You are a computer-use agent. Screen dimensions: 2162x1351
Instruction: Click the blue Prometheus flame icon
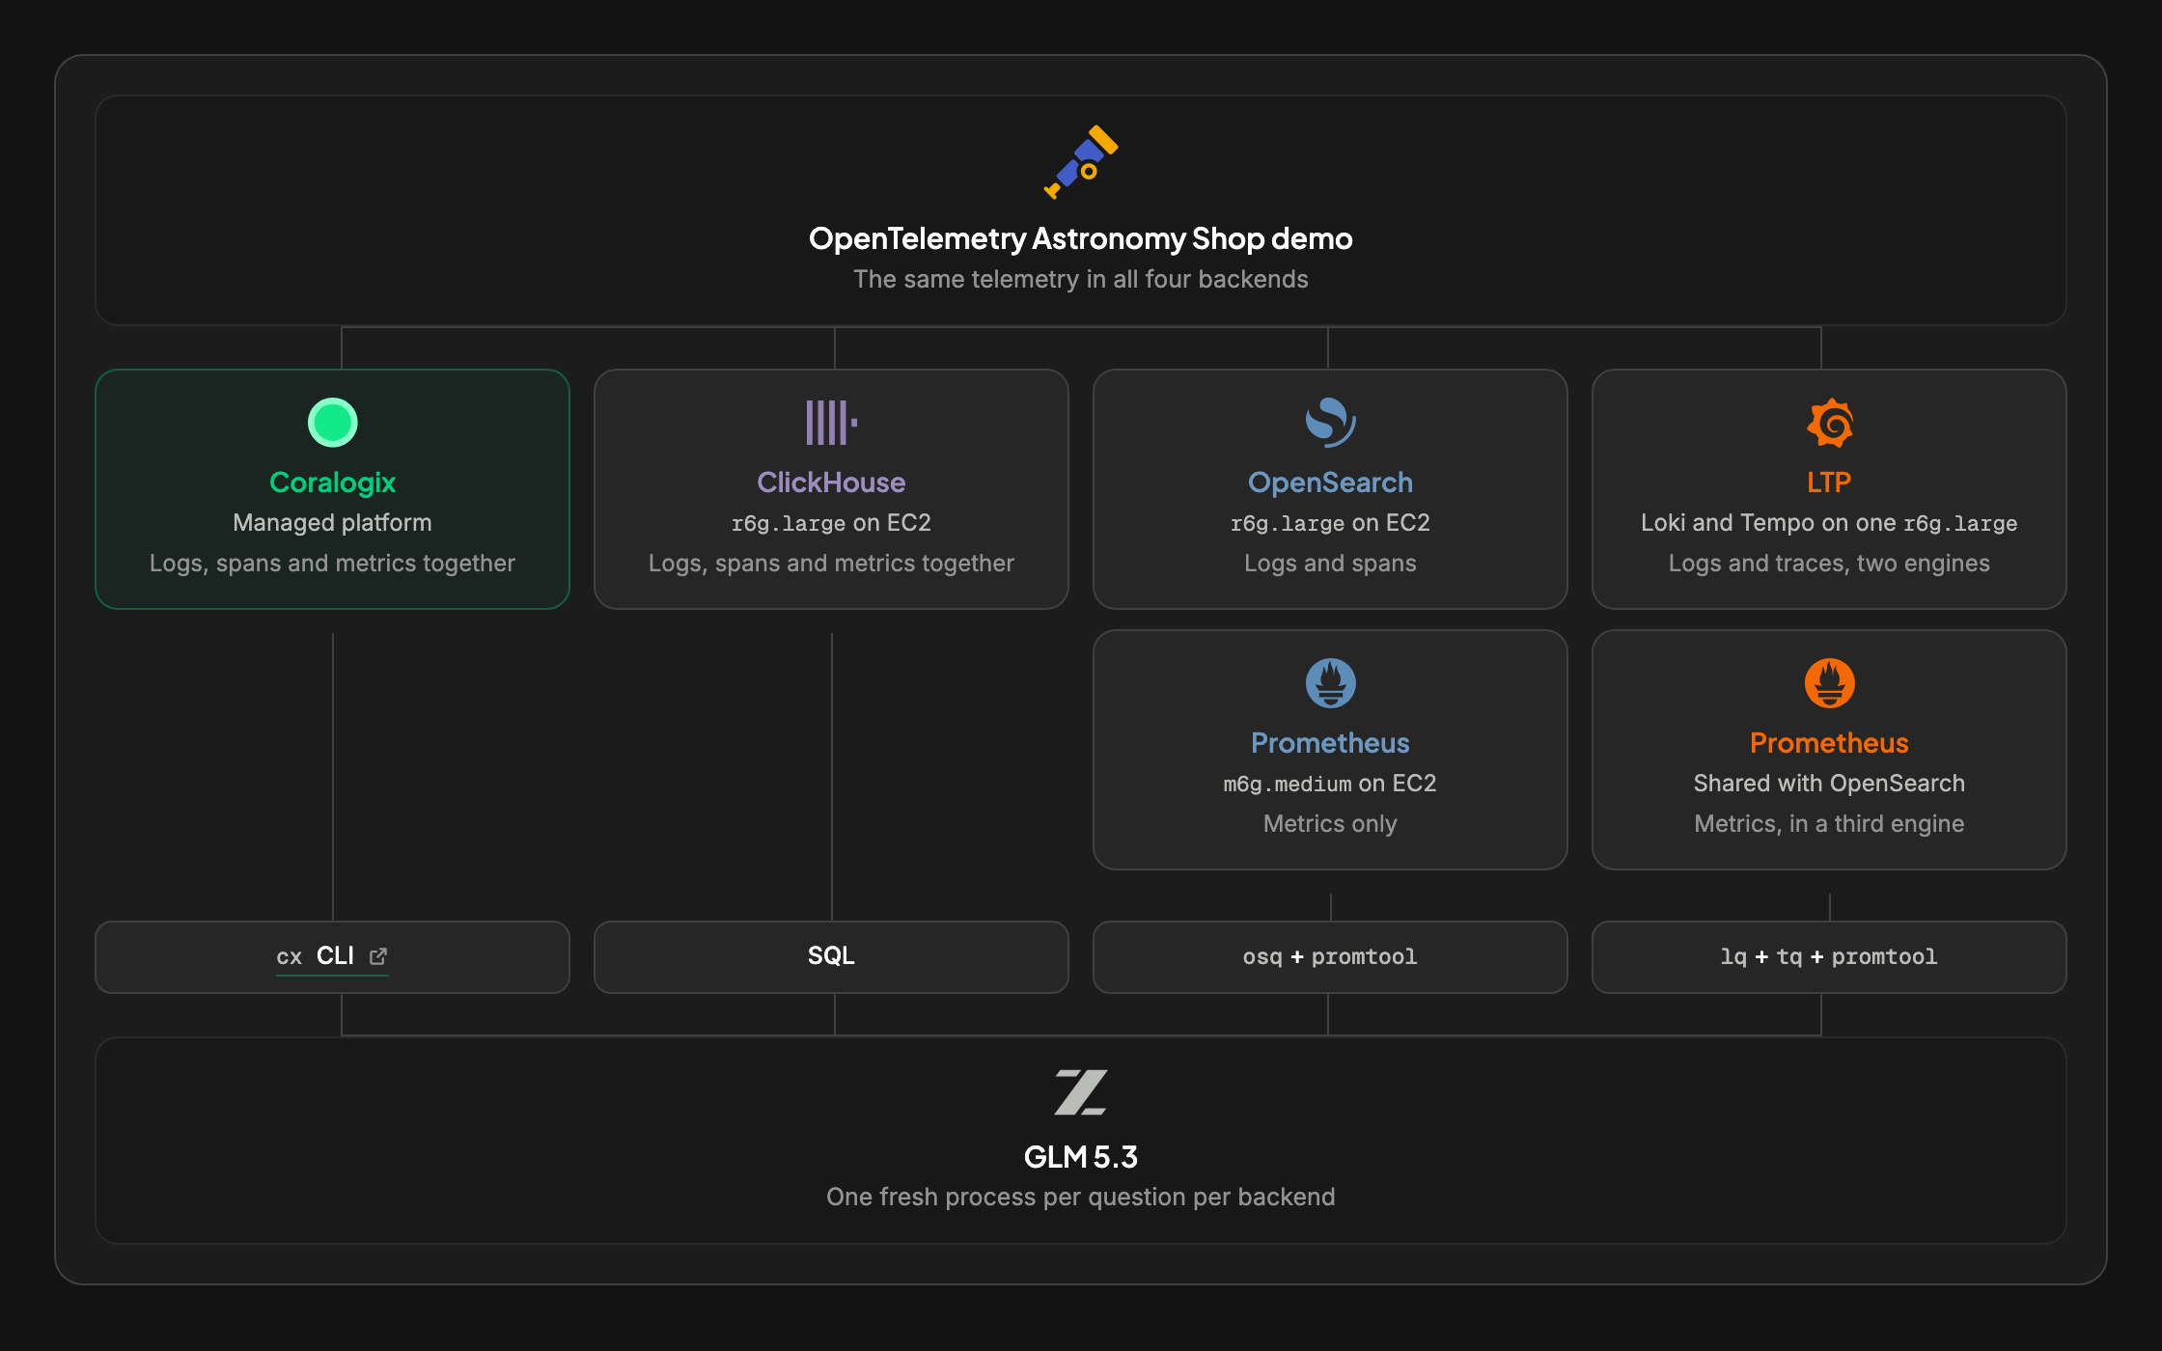[1330, 683]
